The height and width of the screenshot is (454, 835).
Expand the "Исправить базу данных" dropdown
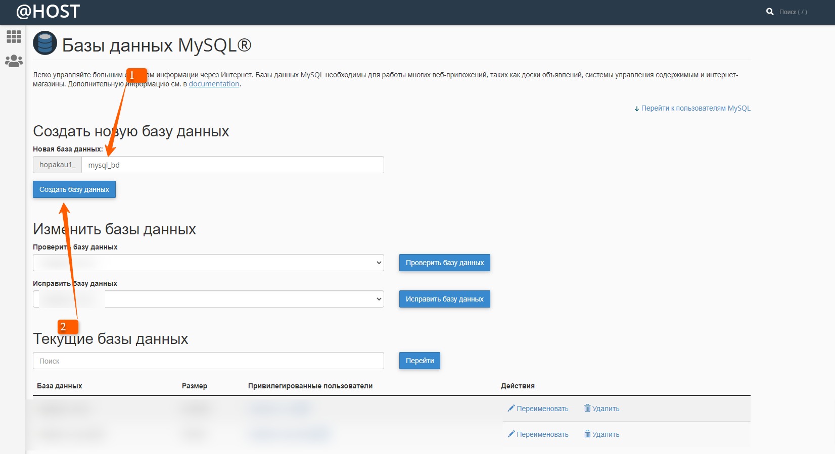[x=208, y=299]
